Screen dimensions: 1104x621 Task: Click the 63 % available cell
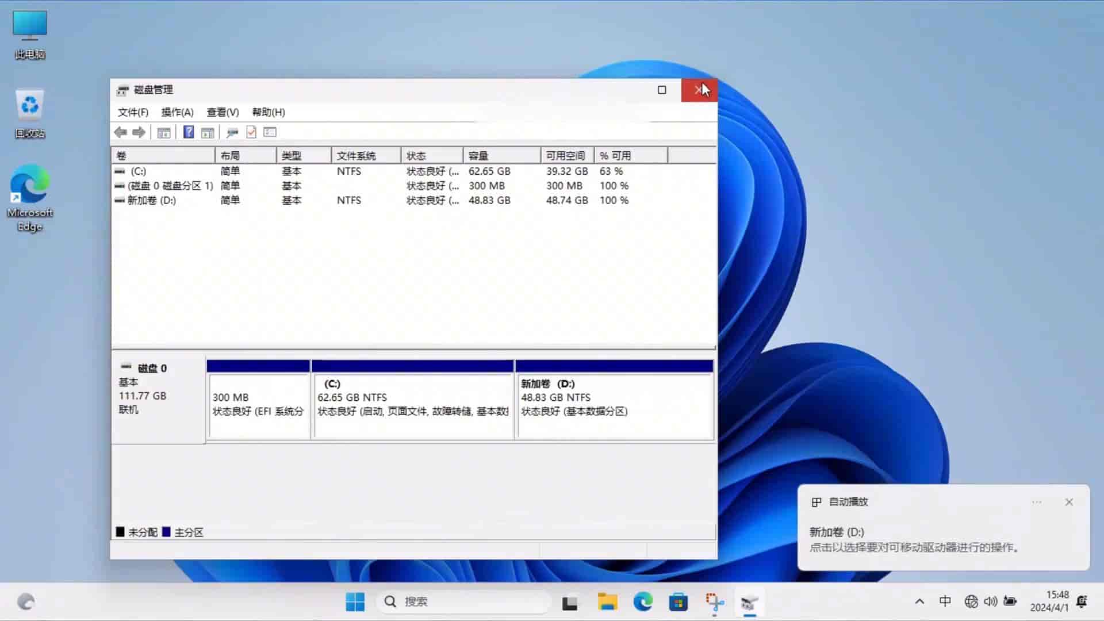tap(611, 171)
